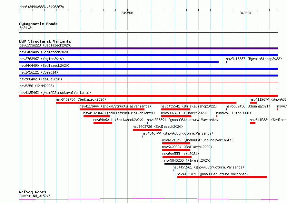
Task: Click nsv5413387 (ByrskaBishop2022) label
Action: click(x=254, y=59)
